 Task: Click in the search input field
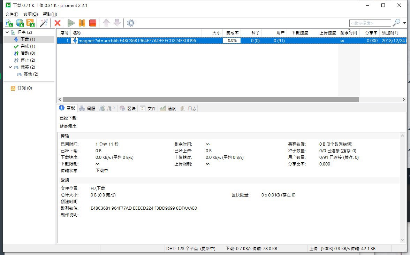coord(370,23)
